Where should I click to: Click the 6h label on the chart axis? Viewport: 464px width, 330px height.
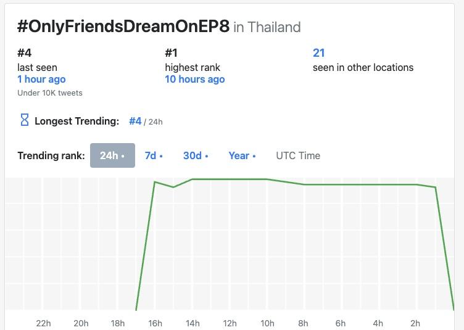341,323
